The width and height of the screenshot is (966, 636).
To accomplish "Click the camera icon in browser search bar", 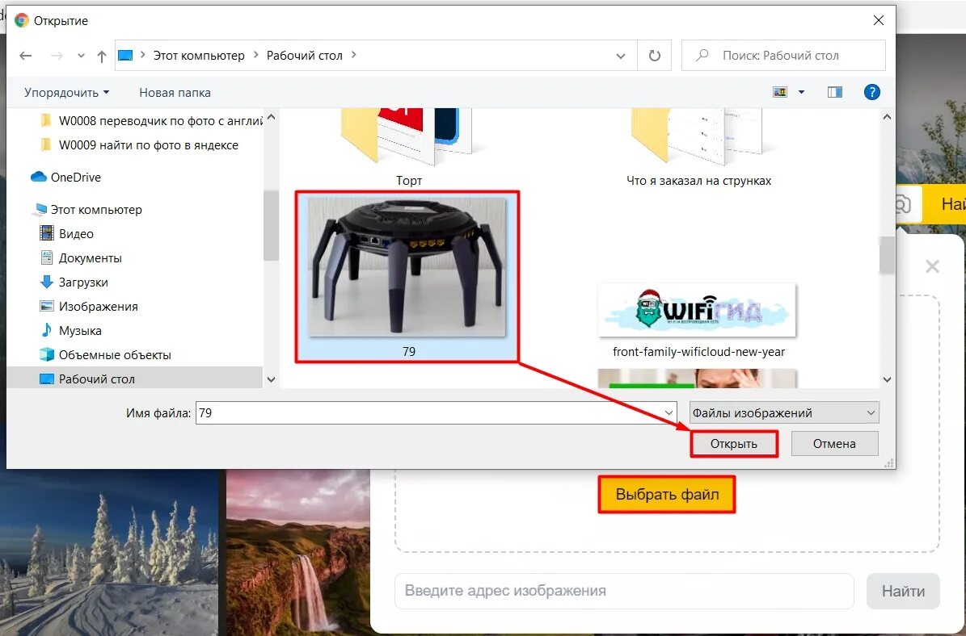I will pyautogui.click(x=904, y=203).
